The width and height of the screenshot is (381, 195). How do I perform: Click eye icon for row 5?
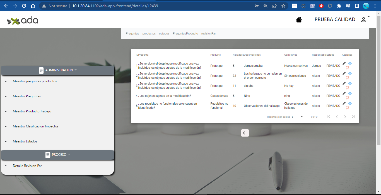[x=350, y=104]
